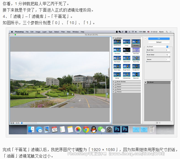Select the Colored Pencil filter thumbnail
This screenshot has width=180, height=159.
[x=117, y=43]
